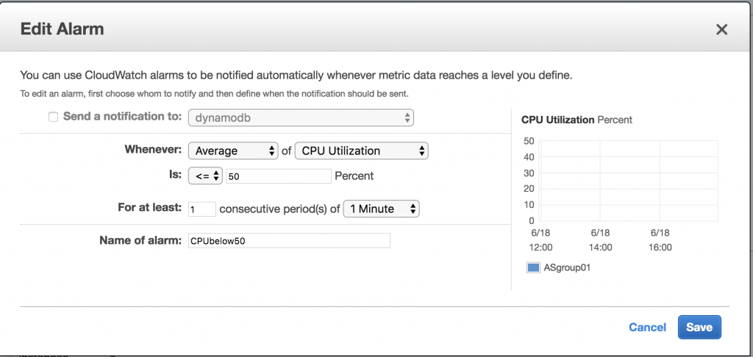Focus the consecutive periods number field
The image size is (753, 357).
[202, 209]
